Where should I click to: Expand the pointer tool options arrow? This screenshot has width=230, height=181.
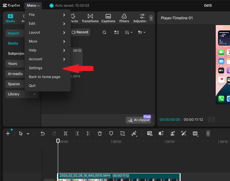pos(28,134)
